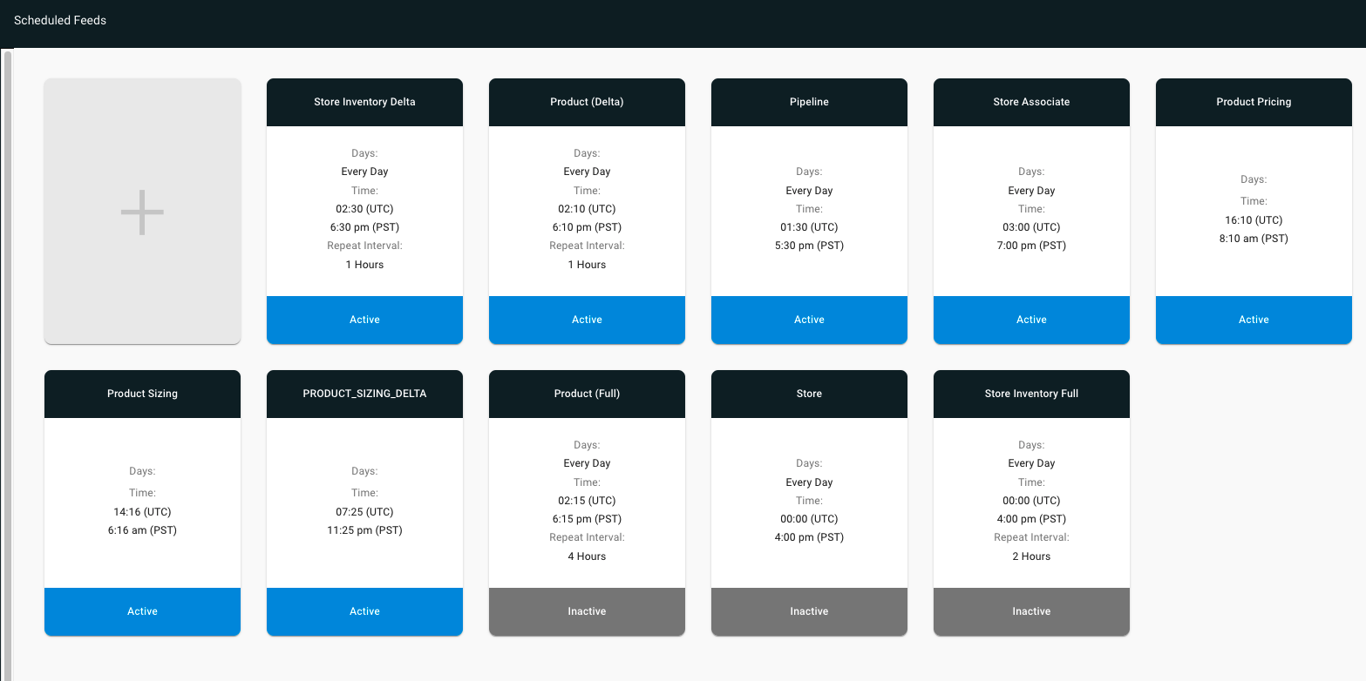Screen dimensions: 1366x681
Task: Deactivate the PRODUCT_SIZING_DELTA feed
Action: pos(364,611)
